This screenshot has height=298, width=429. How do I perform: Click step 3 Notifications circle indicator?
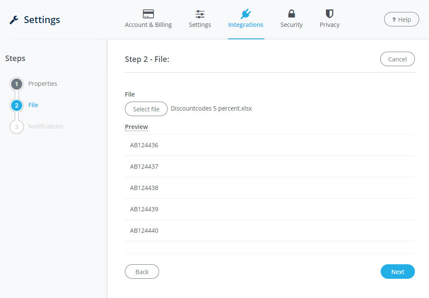[x=16, y=126]
